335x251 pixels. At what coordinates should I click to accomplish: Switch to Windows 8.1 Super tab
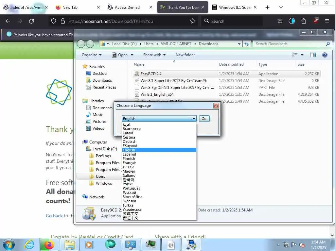tap(235, 7)
